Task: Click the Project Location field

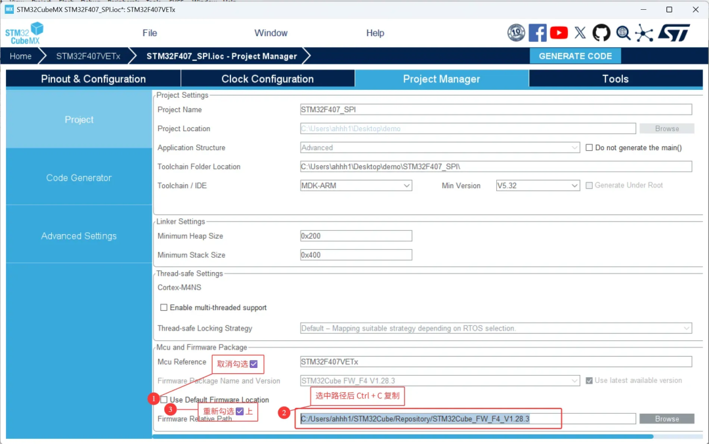Action: 468,129
